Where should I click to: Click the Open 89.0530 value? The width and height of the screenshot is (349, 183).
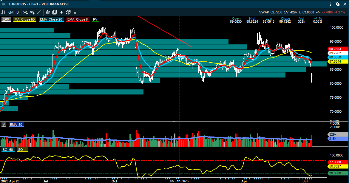(x=236, y=21)
